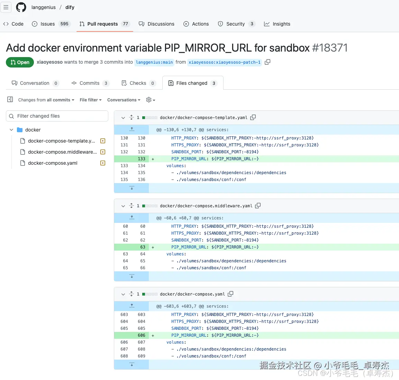399x380 pixels.
Task: Expand lines below line 609 hunk
Action: 132,364
